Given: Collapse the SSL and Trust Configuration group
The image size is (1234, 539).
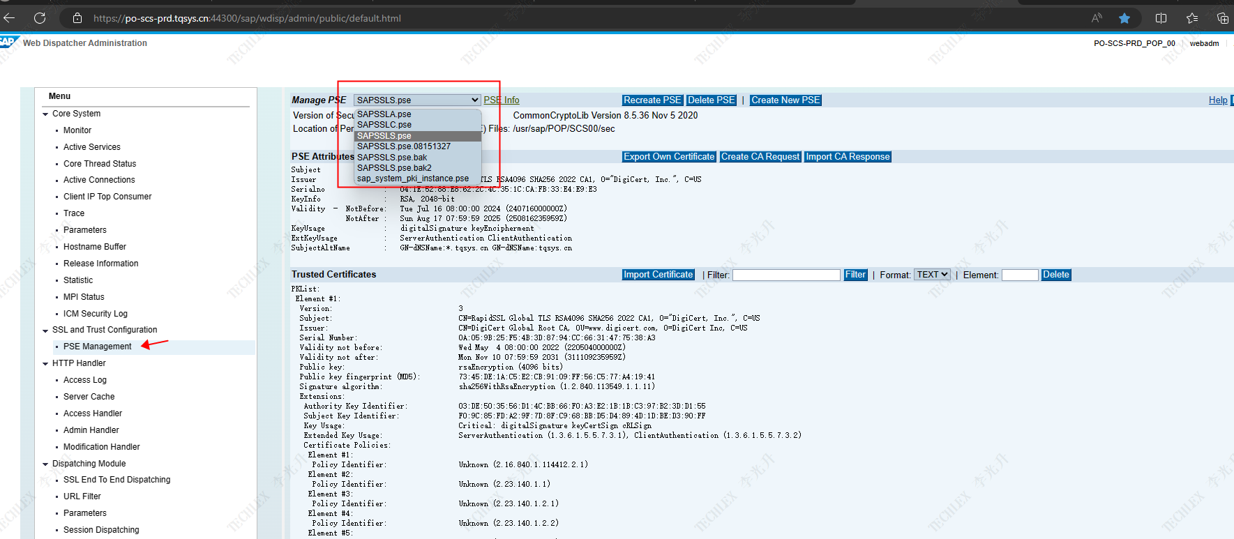Looking at the screenshot, I should click(x=45, y=330).
